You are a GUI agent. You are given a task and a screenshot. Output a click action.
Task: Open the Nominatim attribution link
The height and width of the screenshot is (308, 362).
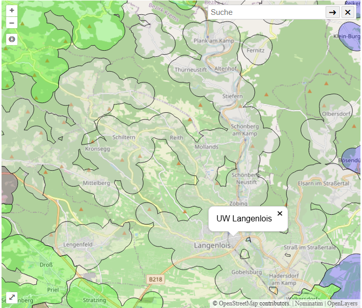[x=309, y=303]
